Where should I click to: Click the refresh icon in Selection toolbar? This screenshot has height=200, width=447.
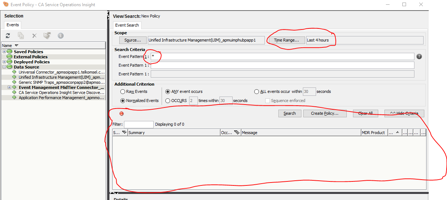click(8, 36)
